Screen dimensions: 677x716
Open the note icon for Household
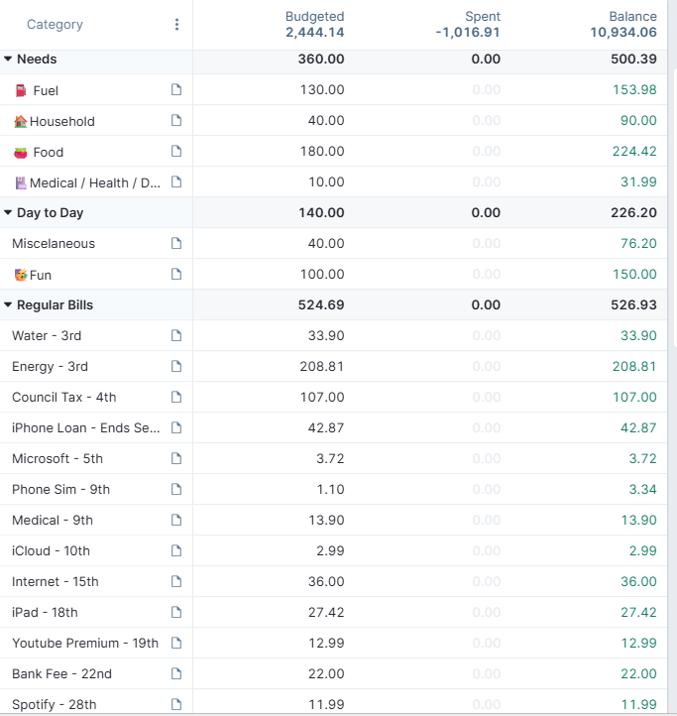(x=176, y=121)
